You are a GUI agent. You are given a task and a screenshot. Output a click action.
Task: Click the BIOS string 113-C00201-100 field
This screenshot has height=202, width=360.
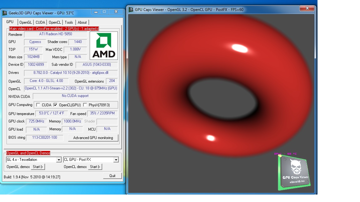(45, 138)
